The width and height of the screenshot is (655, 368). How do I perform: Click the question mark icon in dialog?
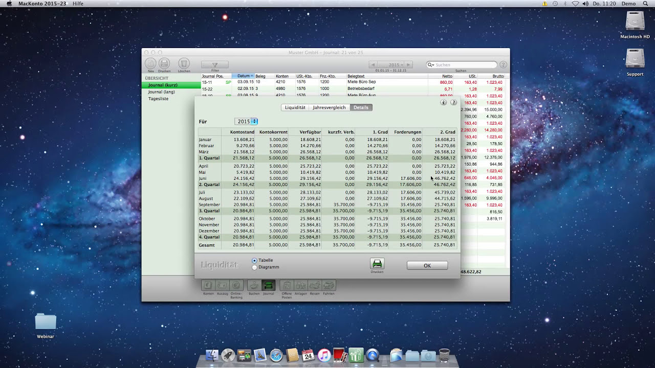[453, 102]
